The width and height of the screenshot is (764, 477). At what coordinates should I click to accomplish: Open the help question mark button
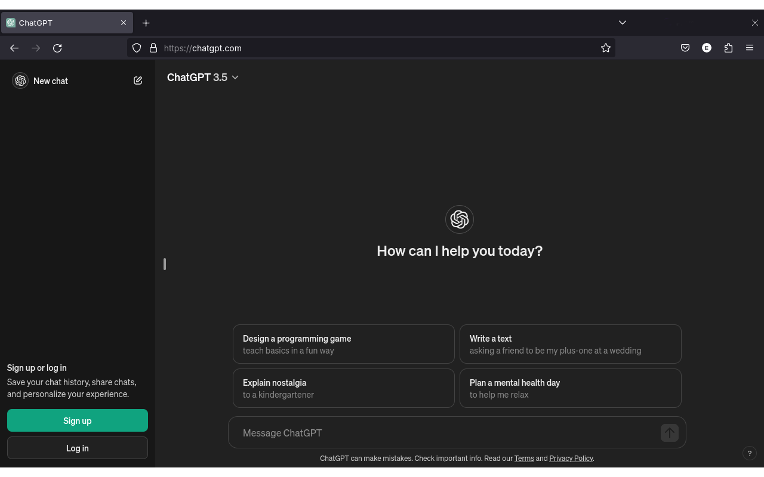749,453
